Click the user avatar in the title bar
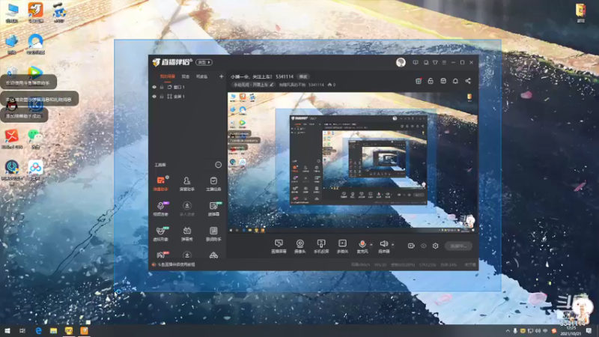Image resolution: width=599 pixels, height=337 pixels. click(401, 62)
